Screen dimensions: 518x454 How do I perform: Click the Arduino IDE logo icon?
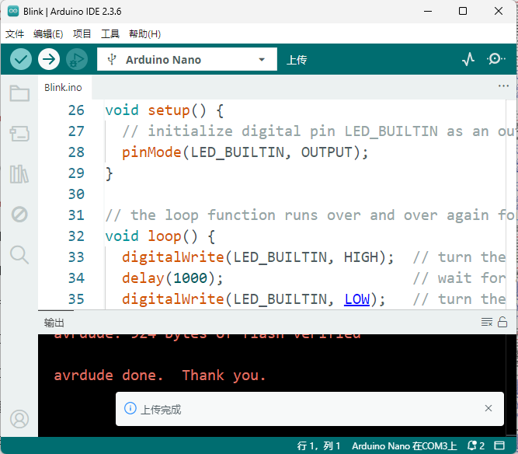13,11
